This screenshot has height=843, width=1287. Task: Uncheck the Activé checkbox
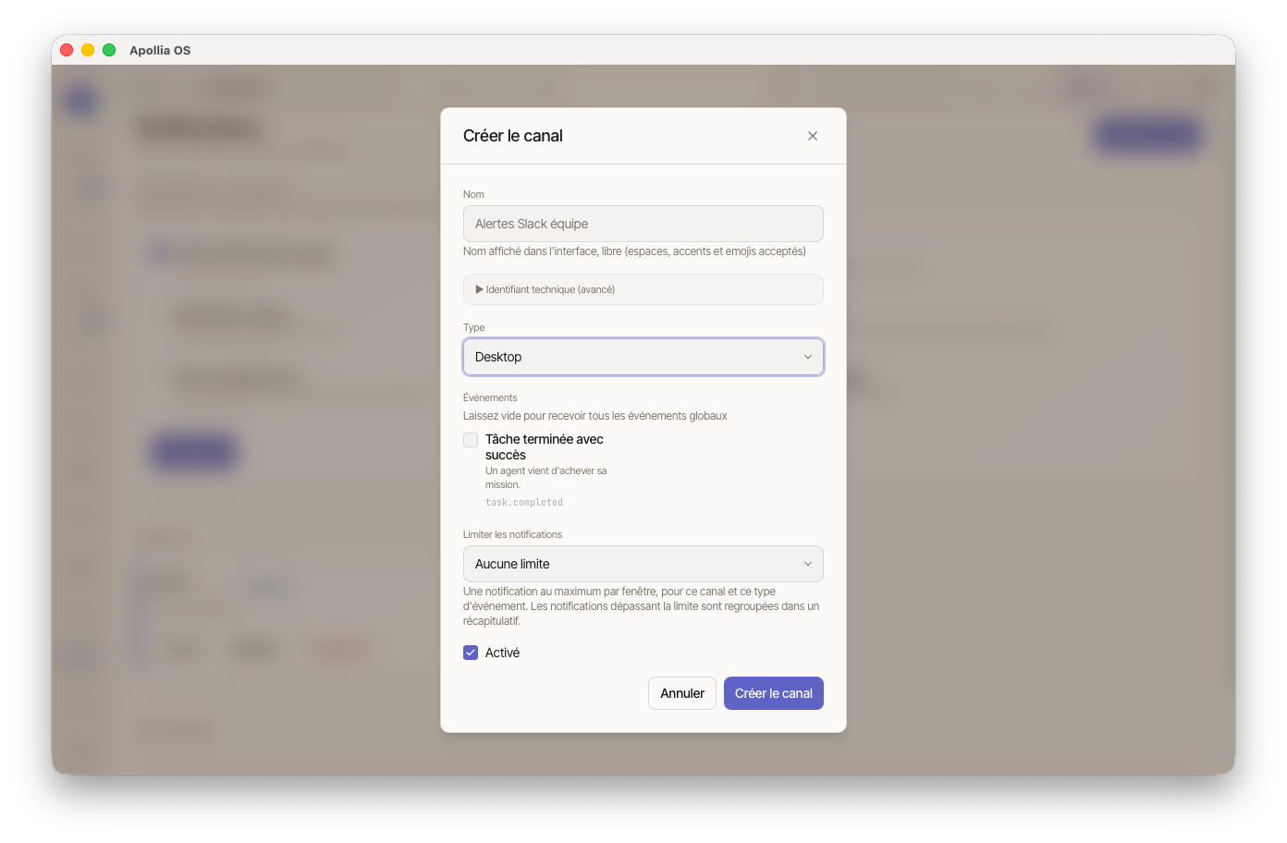[x=471, y=653]
